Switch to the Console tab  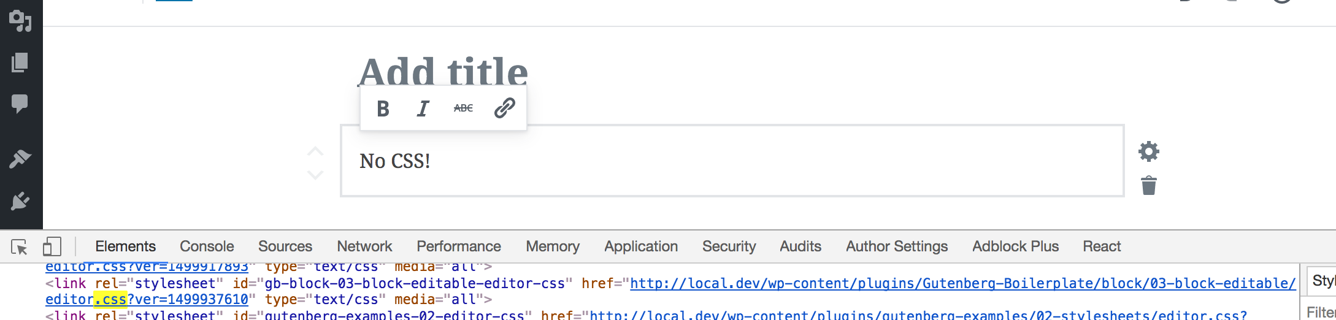(x=207, y=246)
